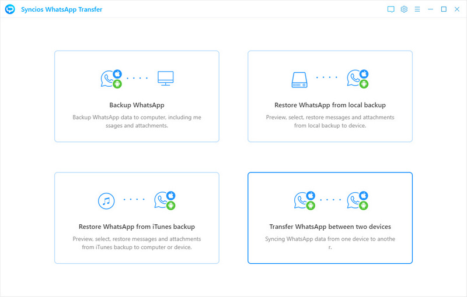Select Transfer WhatsApp between two devices title

click(330, 227)
